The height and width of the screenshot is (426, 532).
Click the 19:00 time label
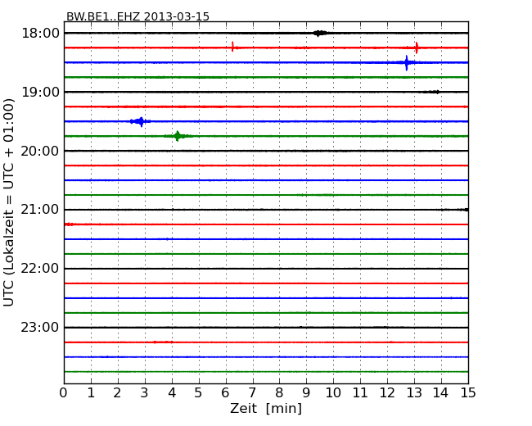click(x=40, y=92)
